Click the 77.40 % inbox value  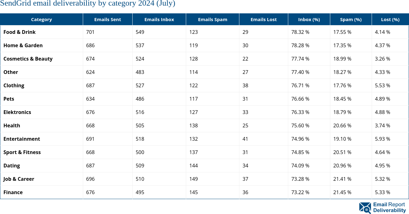(x=300, y=72)
